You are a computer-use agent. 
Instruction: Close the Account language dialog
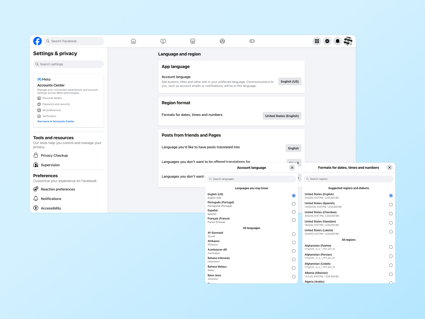point(292,167)
